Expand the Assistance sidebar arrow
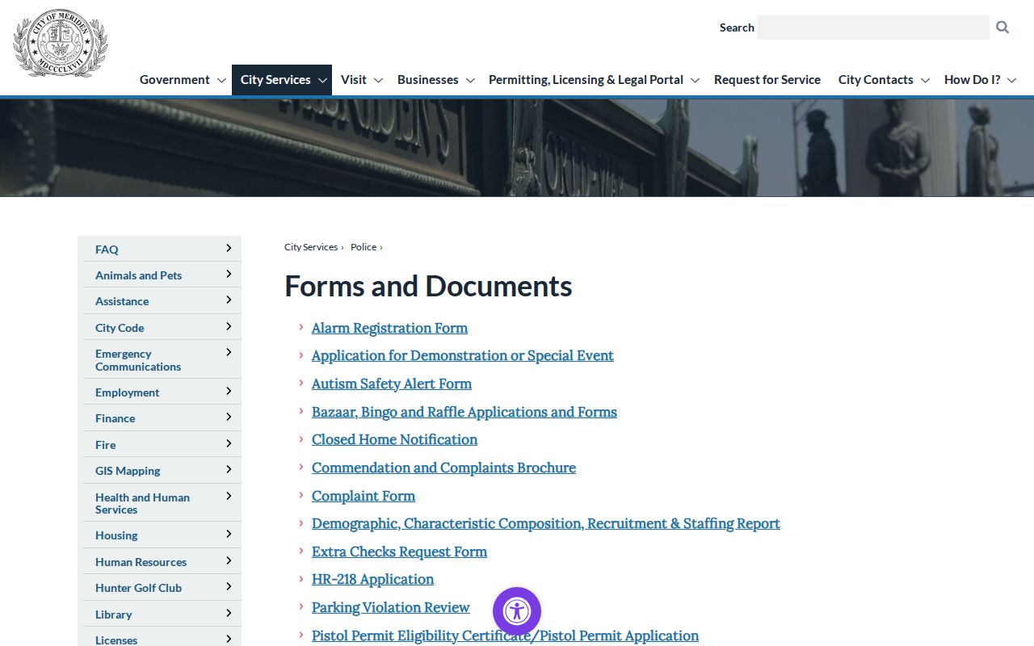1034x646 pixels. (229, 300)
